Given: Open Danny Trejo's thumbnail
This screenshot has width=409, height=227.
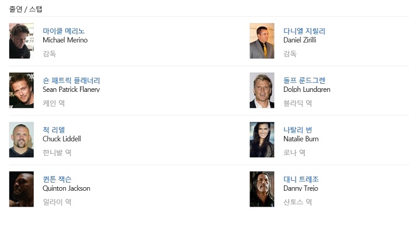Looking at the screenshot, I should coord(262,189).
